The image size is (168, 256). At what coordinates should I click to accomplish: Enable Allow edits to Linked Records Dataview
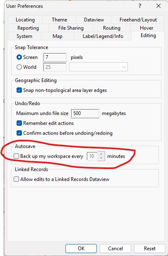point(16,179)
